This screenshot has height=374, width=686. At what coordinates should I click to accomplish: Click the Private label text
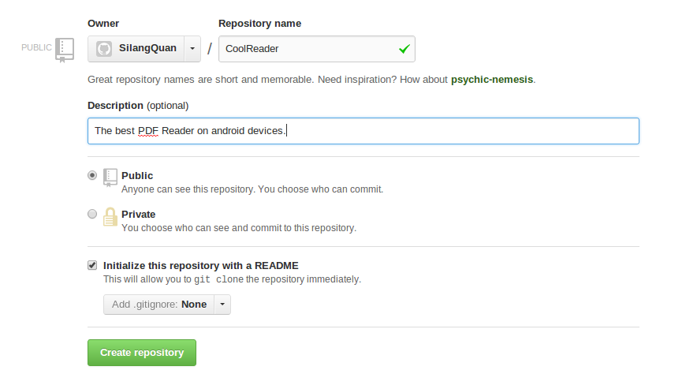138,214
